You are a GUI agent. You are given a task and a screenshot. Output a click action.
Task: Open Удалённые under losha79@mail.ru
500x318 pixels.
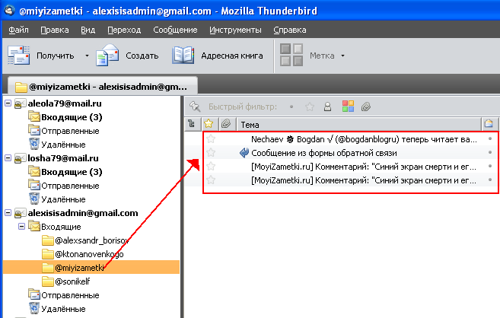pos(63,199)
